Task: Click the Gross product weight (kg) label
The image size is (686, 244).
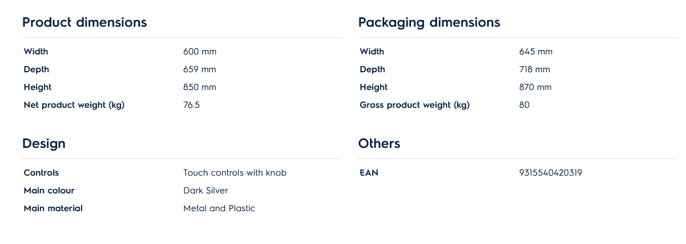Action: (x=414, y=105)
